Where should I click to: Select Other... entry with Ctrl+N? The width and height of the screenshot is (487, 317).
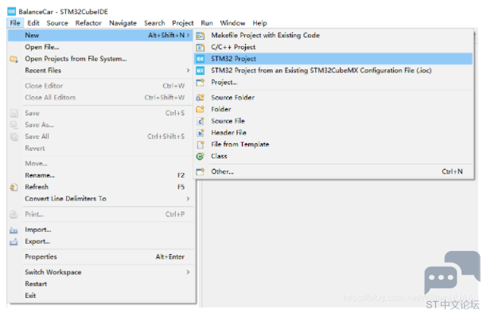(x=333, y=171)
